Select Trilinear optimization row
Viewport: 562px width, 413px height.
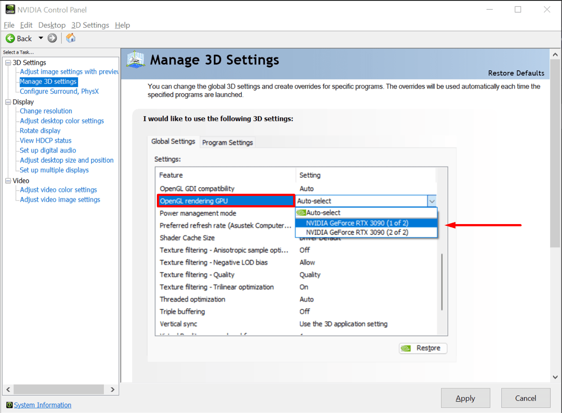tap(297, 287)
